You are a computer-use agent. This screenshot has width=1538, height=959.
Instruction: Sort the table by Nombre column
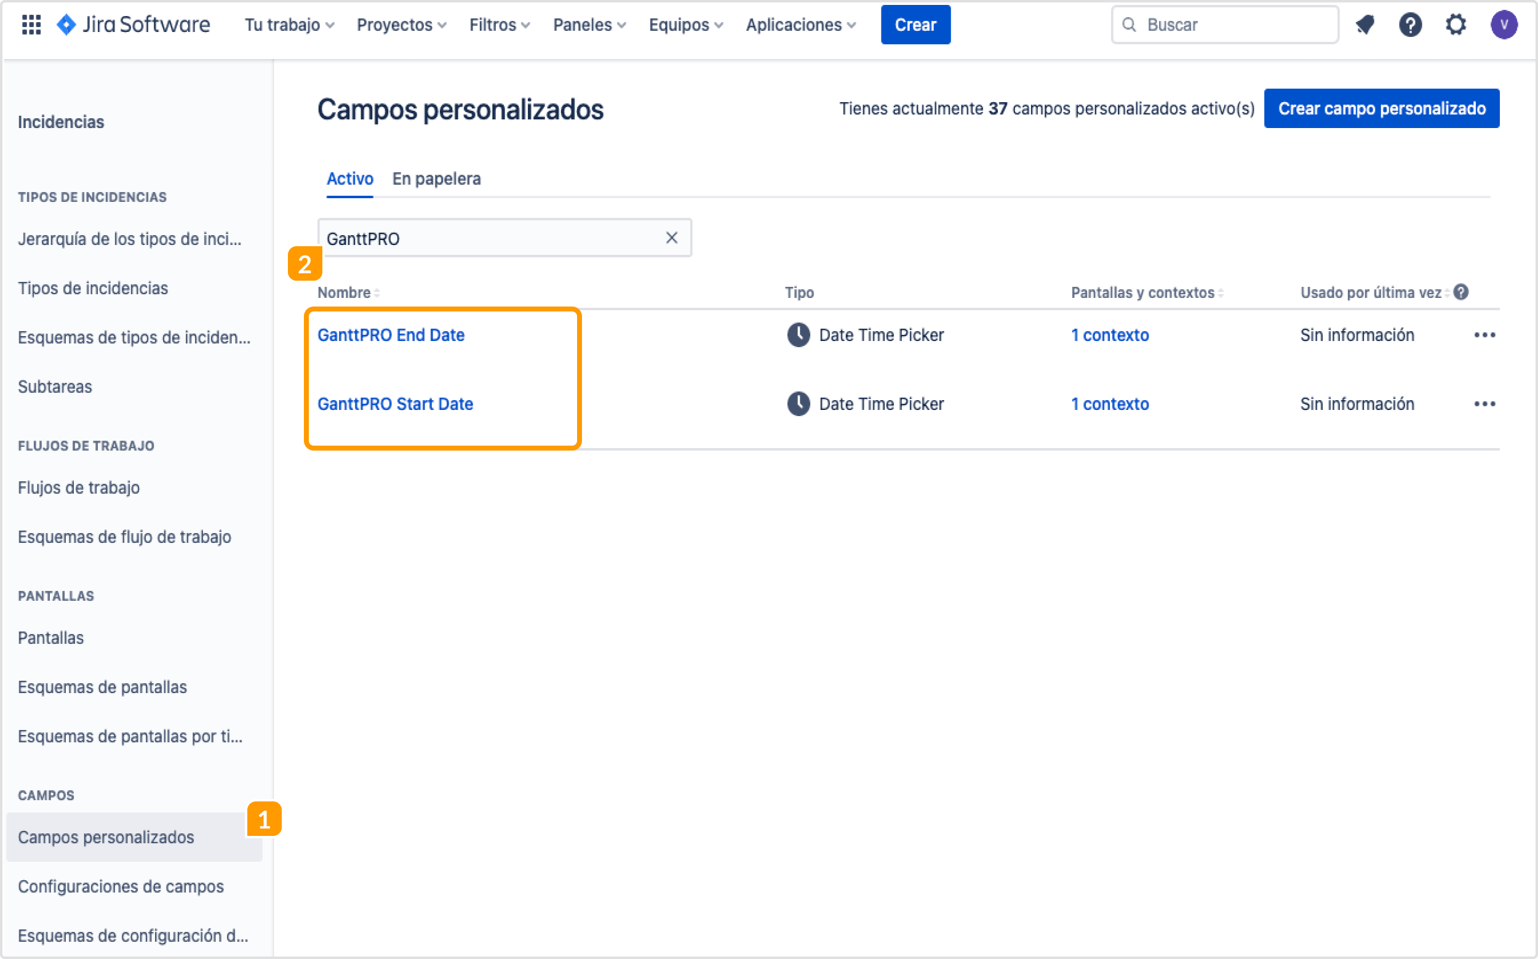349,293
